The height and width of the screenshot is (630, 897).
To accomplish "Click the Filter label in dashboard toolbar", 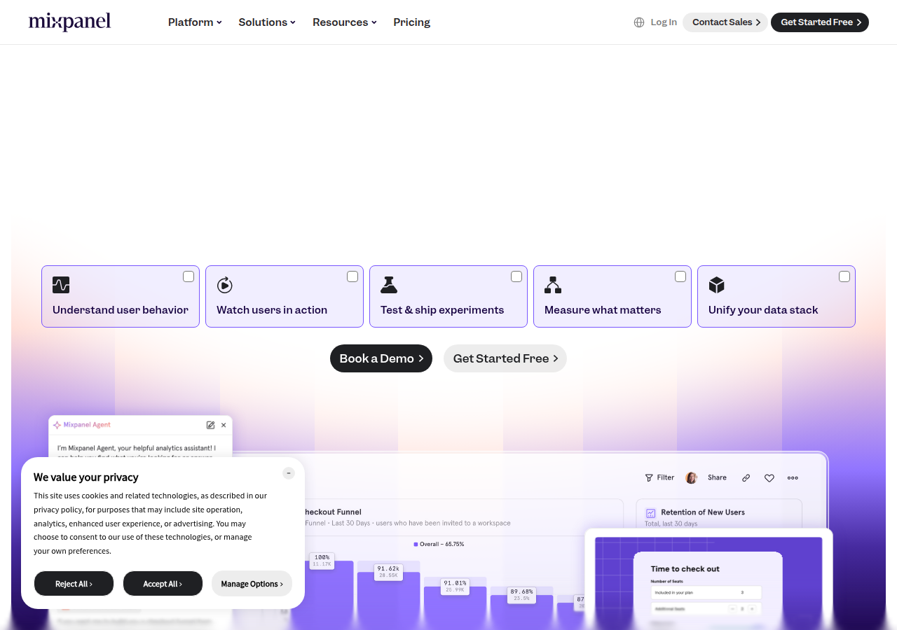I will pos(666,477).
